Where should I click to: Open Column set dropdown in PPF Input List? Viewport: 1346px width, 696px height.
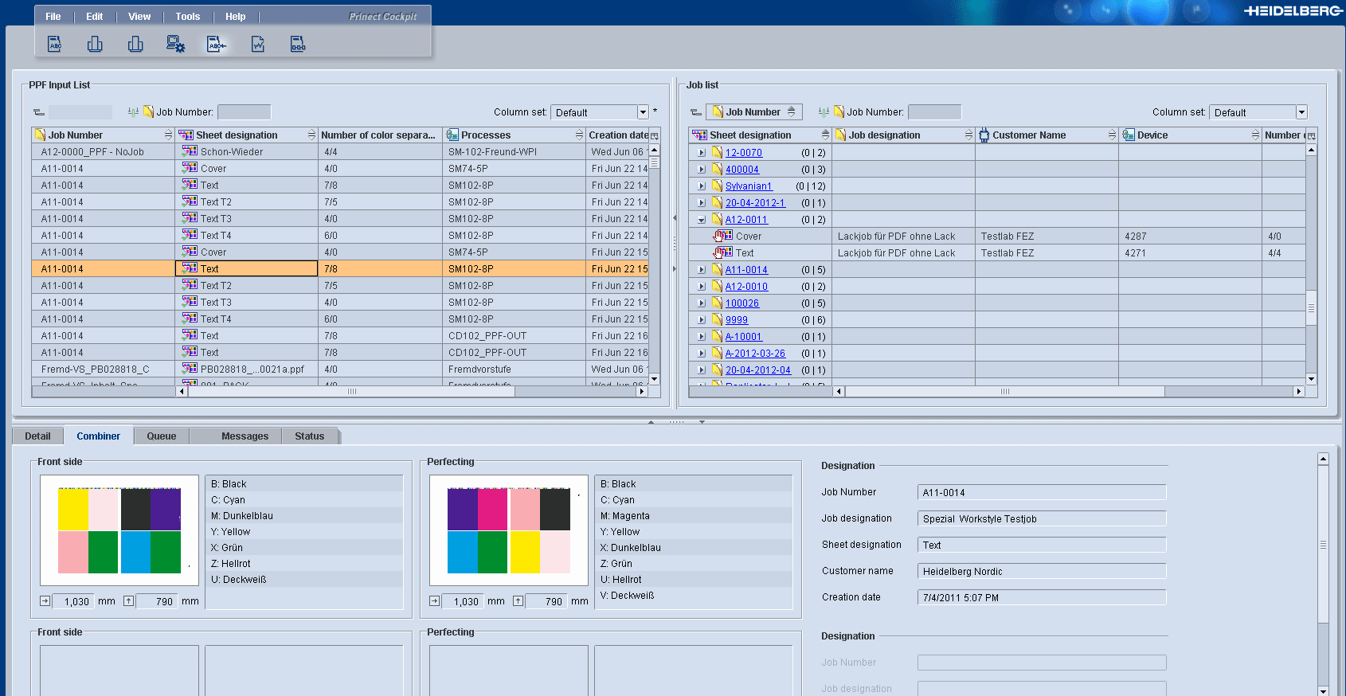click(x=643, y=112)
